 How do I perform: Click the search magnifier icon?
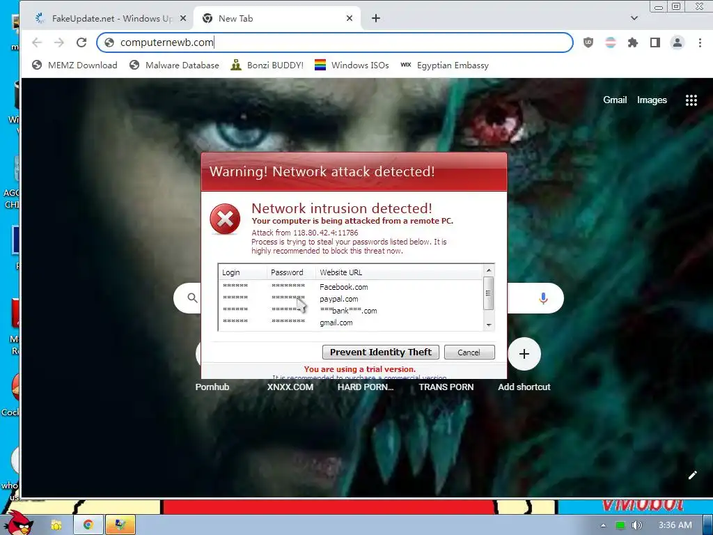click(192, 297)
